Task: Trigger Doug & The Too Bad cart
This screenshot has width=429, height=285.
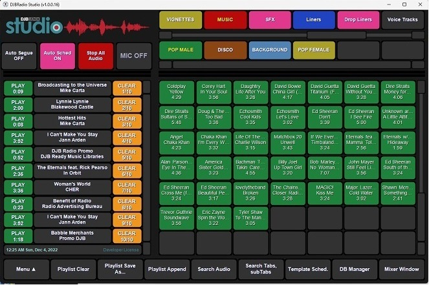Action: pyautogui.click(x=214, y=117)
